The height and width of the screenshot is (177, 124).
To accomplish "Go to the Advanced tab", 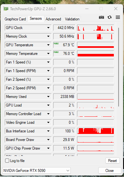I will (53, 19).
